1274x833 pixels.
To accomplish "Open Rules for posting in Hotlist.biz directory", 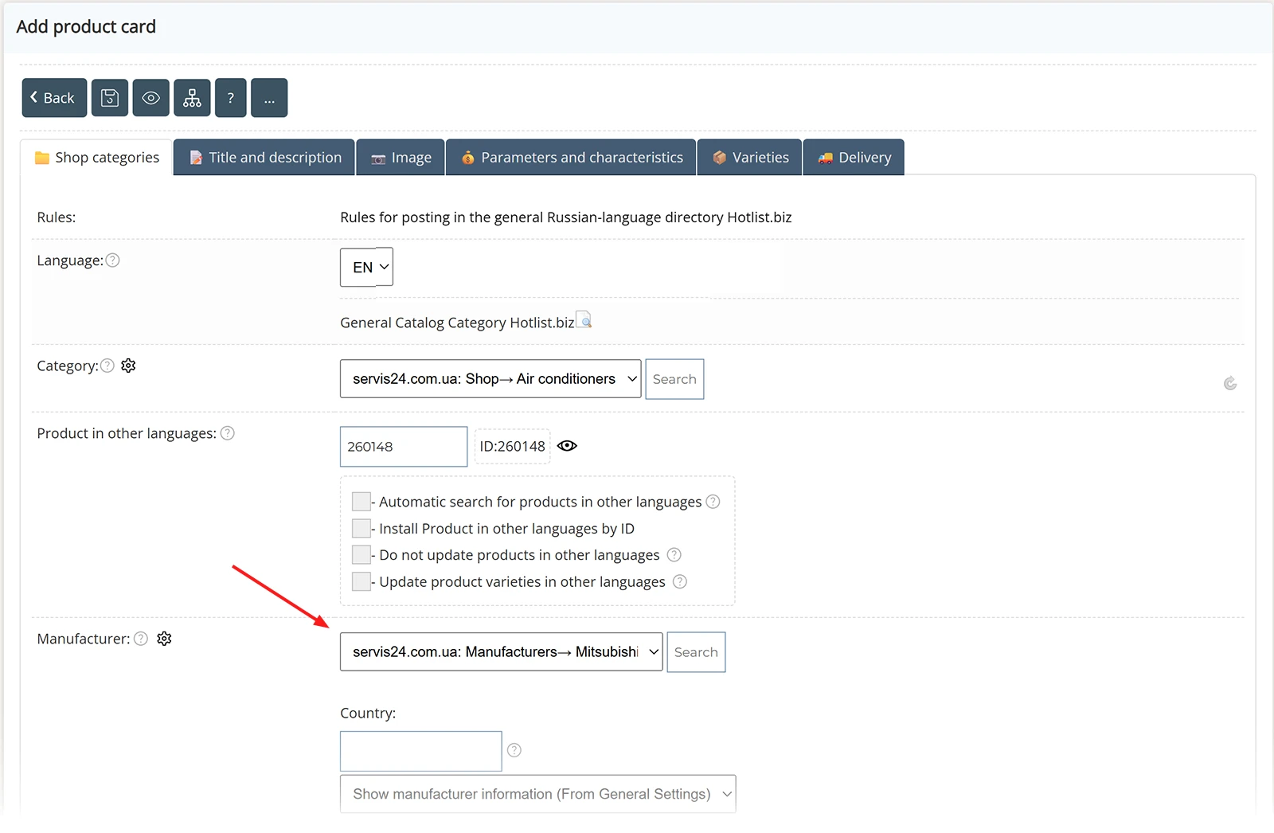I will [x=565, y=217].
